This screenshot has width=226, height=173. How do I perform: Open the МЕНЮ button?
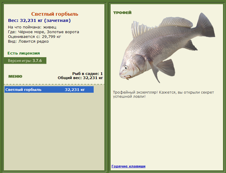pyautogui.click(x=15, y=76)
